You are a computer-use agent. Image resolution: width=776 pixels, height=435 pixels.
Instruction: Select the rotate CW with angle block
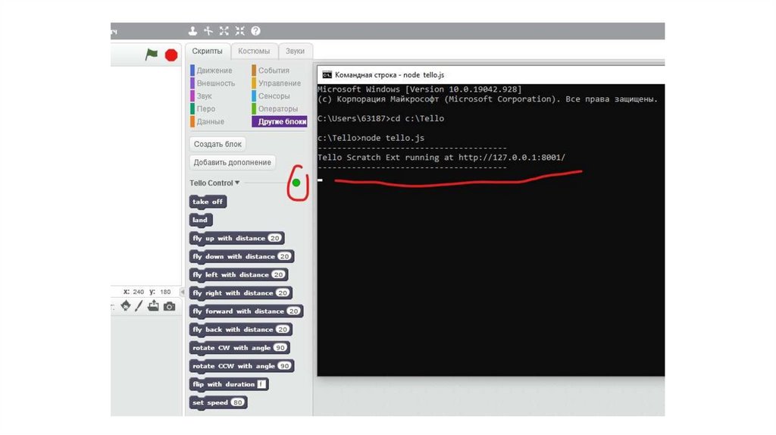click(239, 348)
